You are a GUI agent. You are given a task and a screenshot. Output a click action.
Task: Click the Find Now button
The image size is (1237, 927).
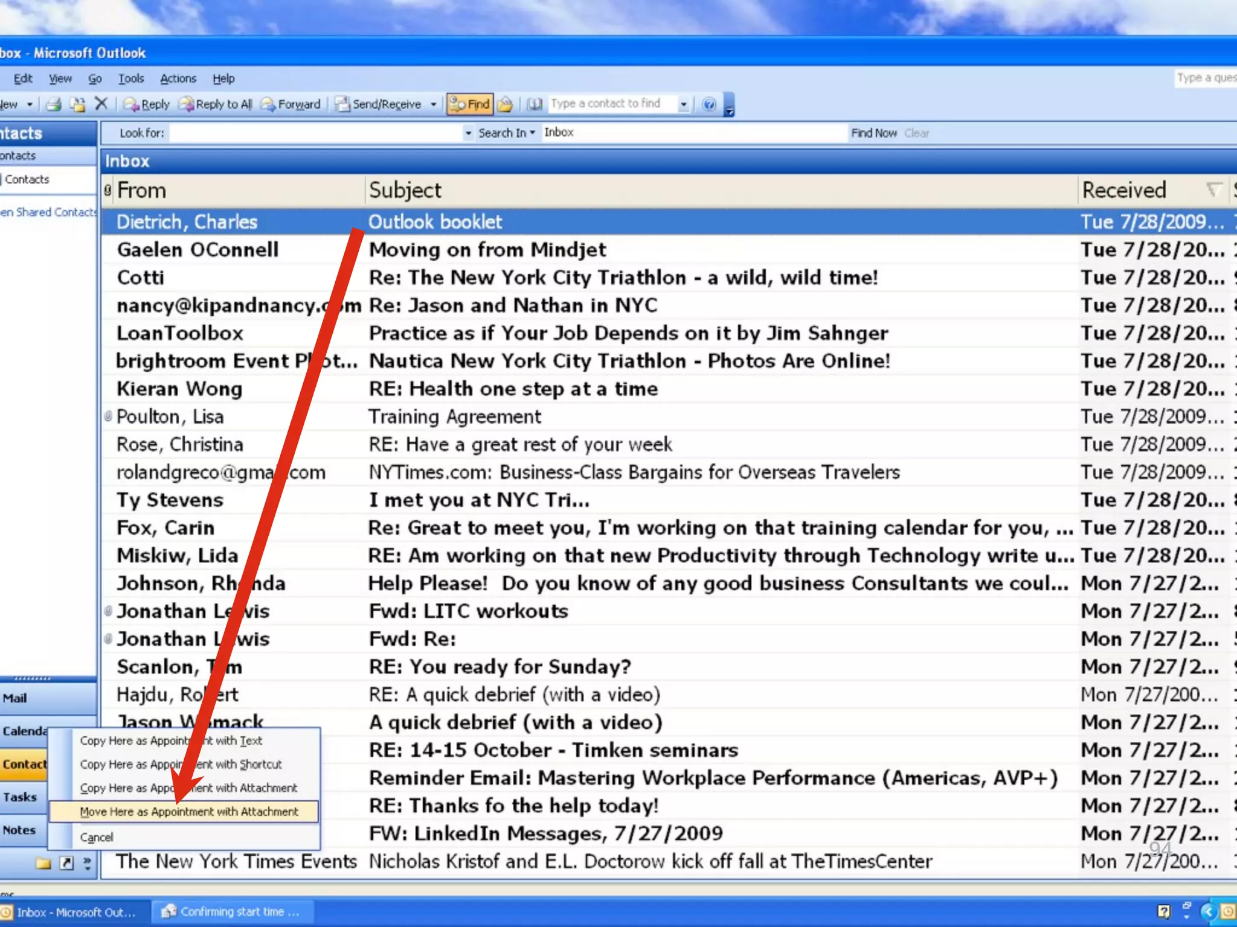tap(873, 133)
